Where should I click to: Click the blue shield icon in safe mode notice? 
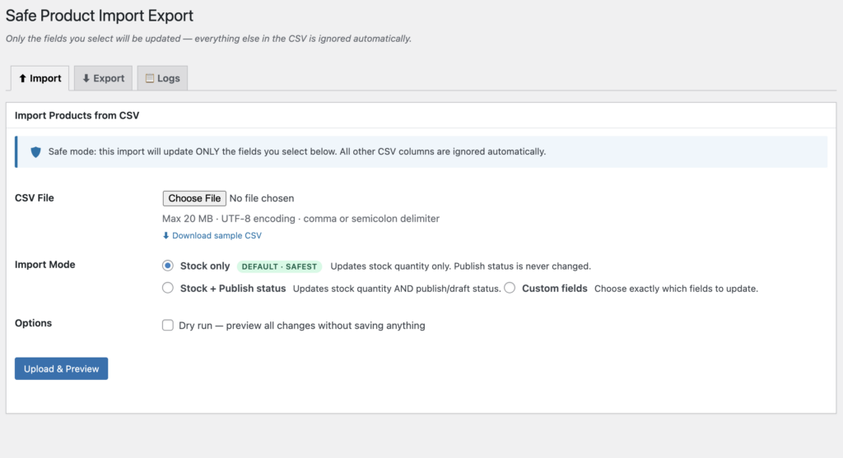tap(35, 152)
